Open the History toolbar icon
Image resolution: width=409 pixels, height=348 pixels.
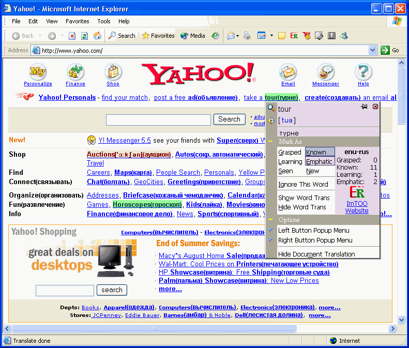point(215,36)
